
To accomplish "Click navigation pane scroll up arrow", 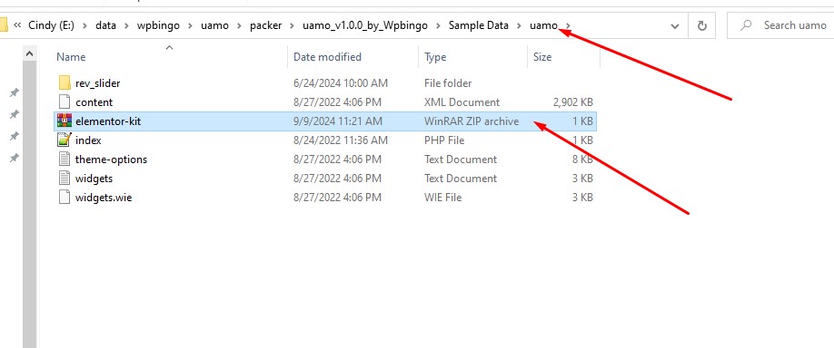I will [30, 53].
